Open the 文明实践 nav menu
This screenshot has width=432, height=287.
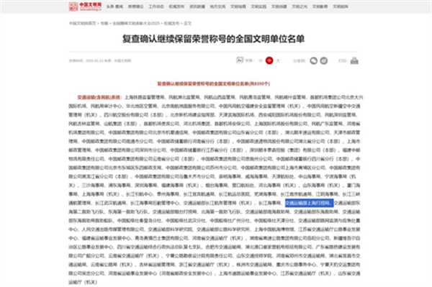(x=258, y=6)
